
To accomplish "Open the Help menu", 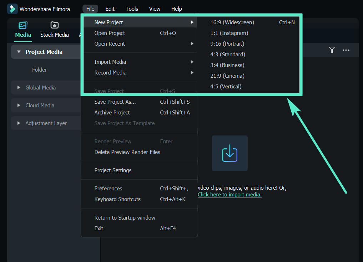I will 176,9.
